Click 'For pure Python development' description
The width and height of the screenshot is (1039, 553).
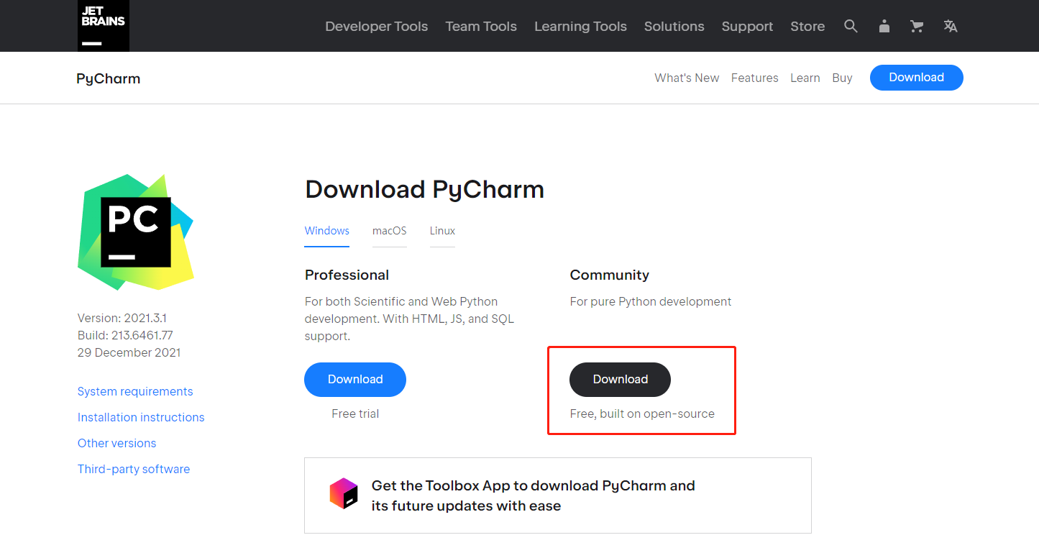(x=651, y=301)
